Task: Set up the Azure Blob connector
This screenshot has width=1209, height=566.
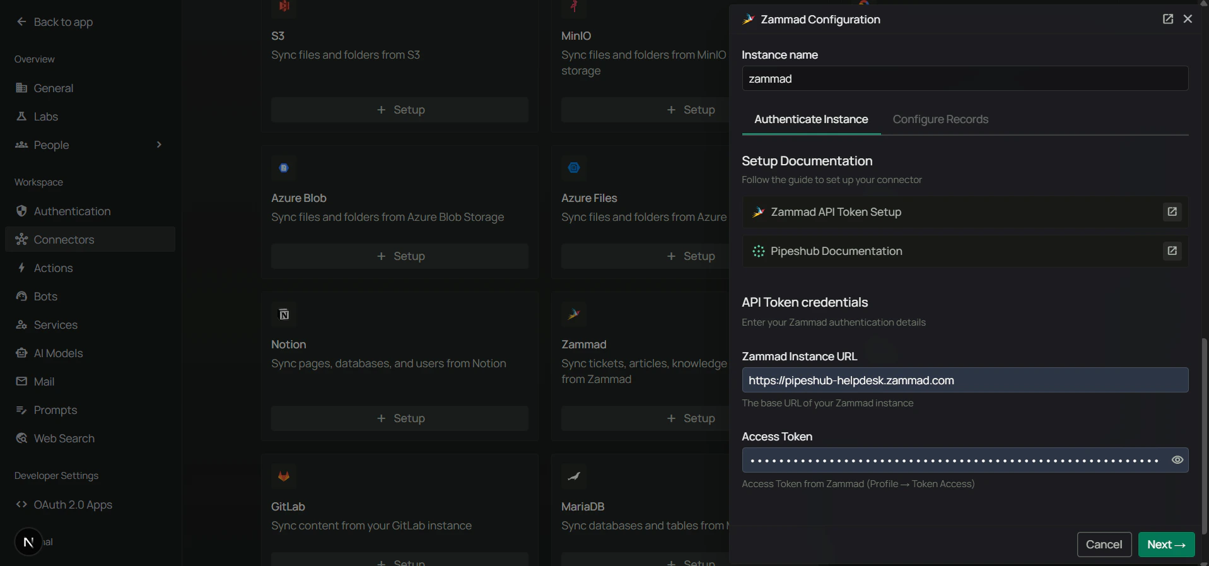Action: (400, 256)
